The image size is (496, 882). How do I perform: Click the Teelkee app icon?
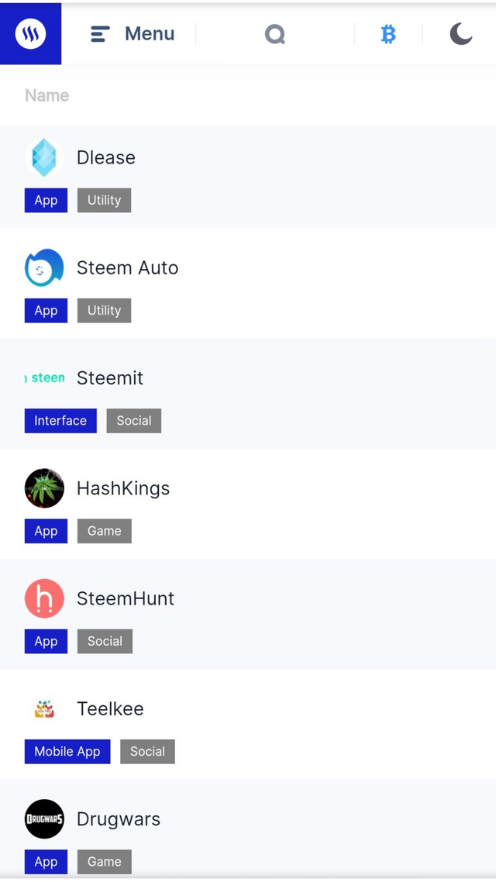(44, 708)
